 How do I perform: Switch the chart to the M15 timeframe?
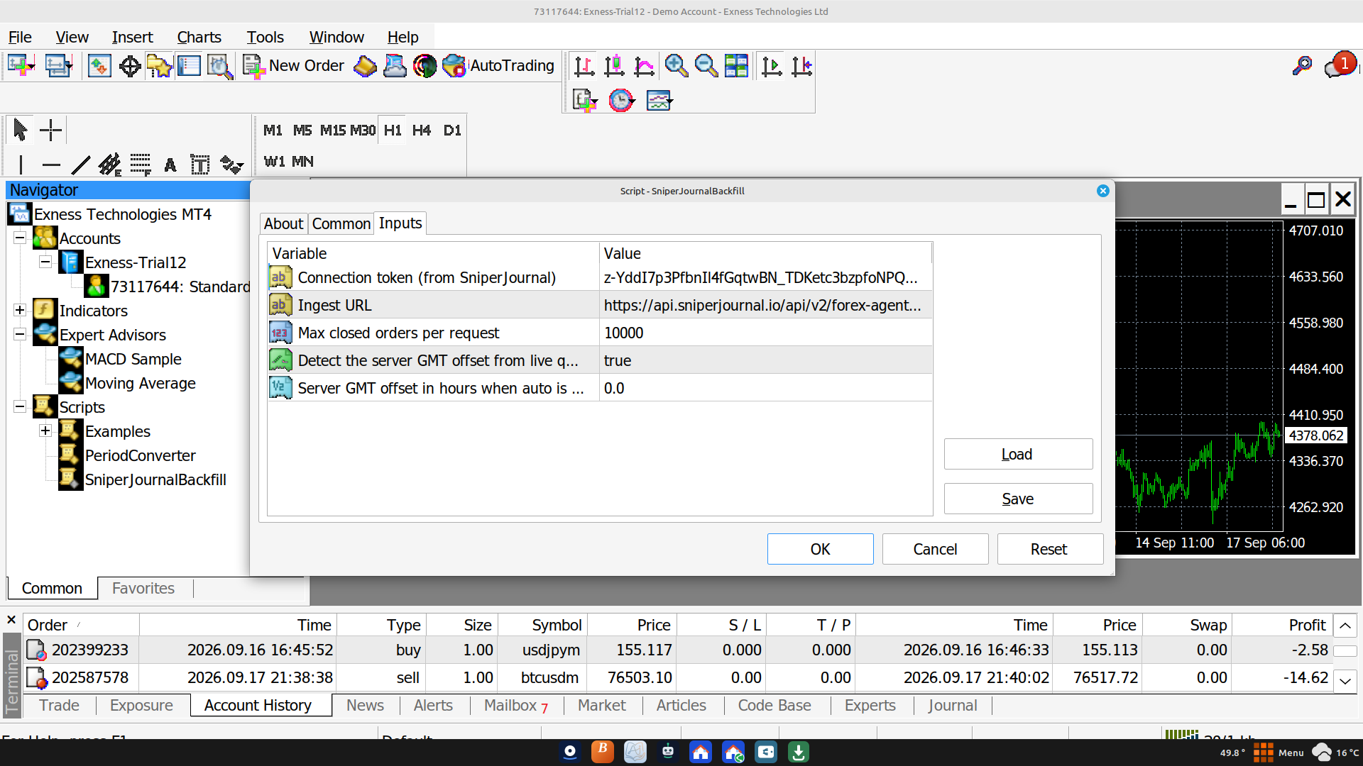pos(333,131)
